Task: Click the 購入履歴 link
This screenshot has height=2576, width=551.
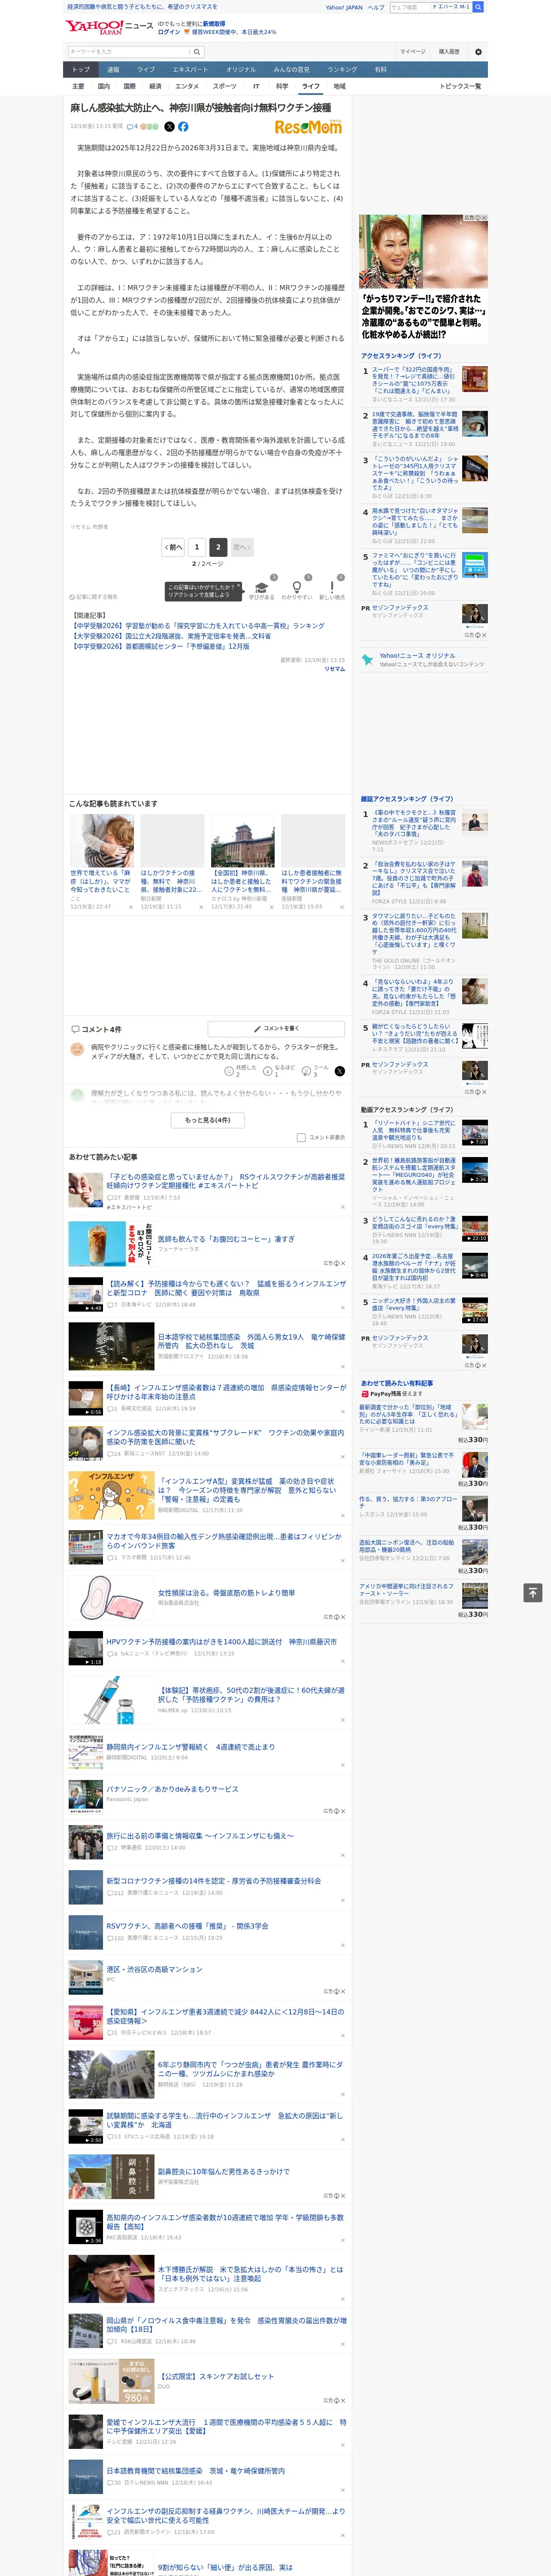Action: tap(449, 52)
